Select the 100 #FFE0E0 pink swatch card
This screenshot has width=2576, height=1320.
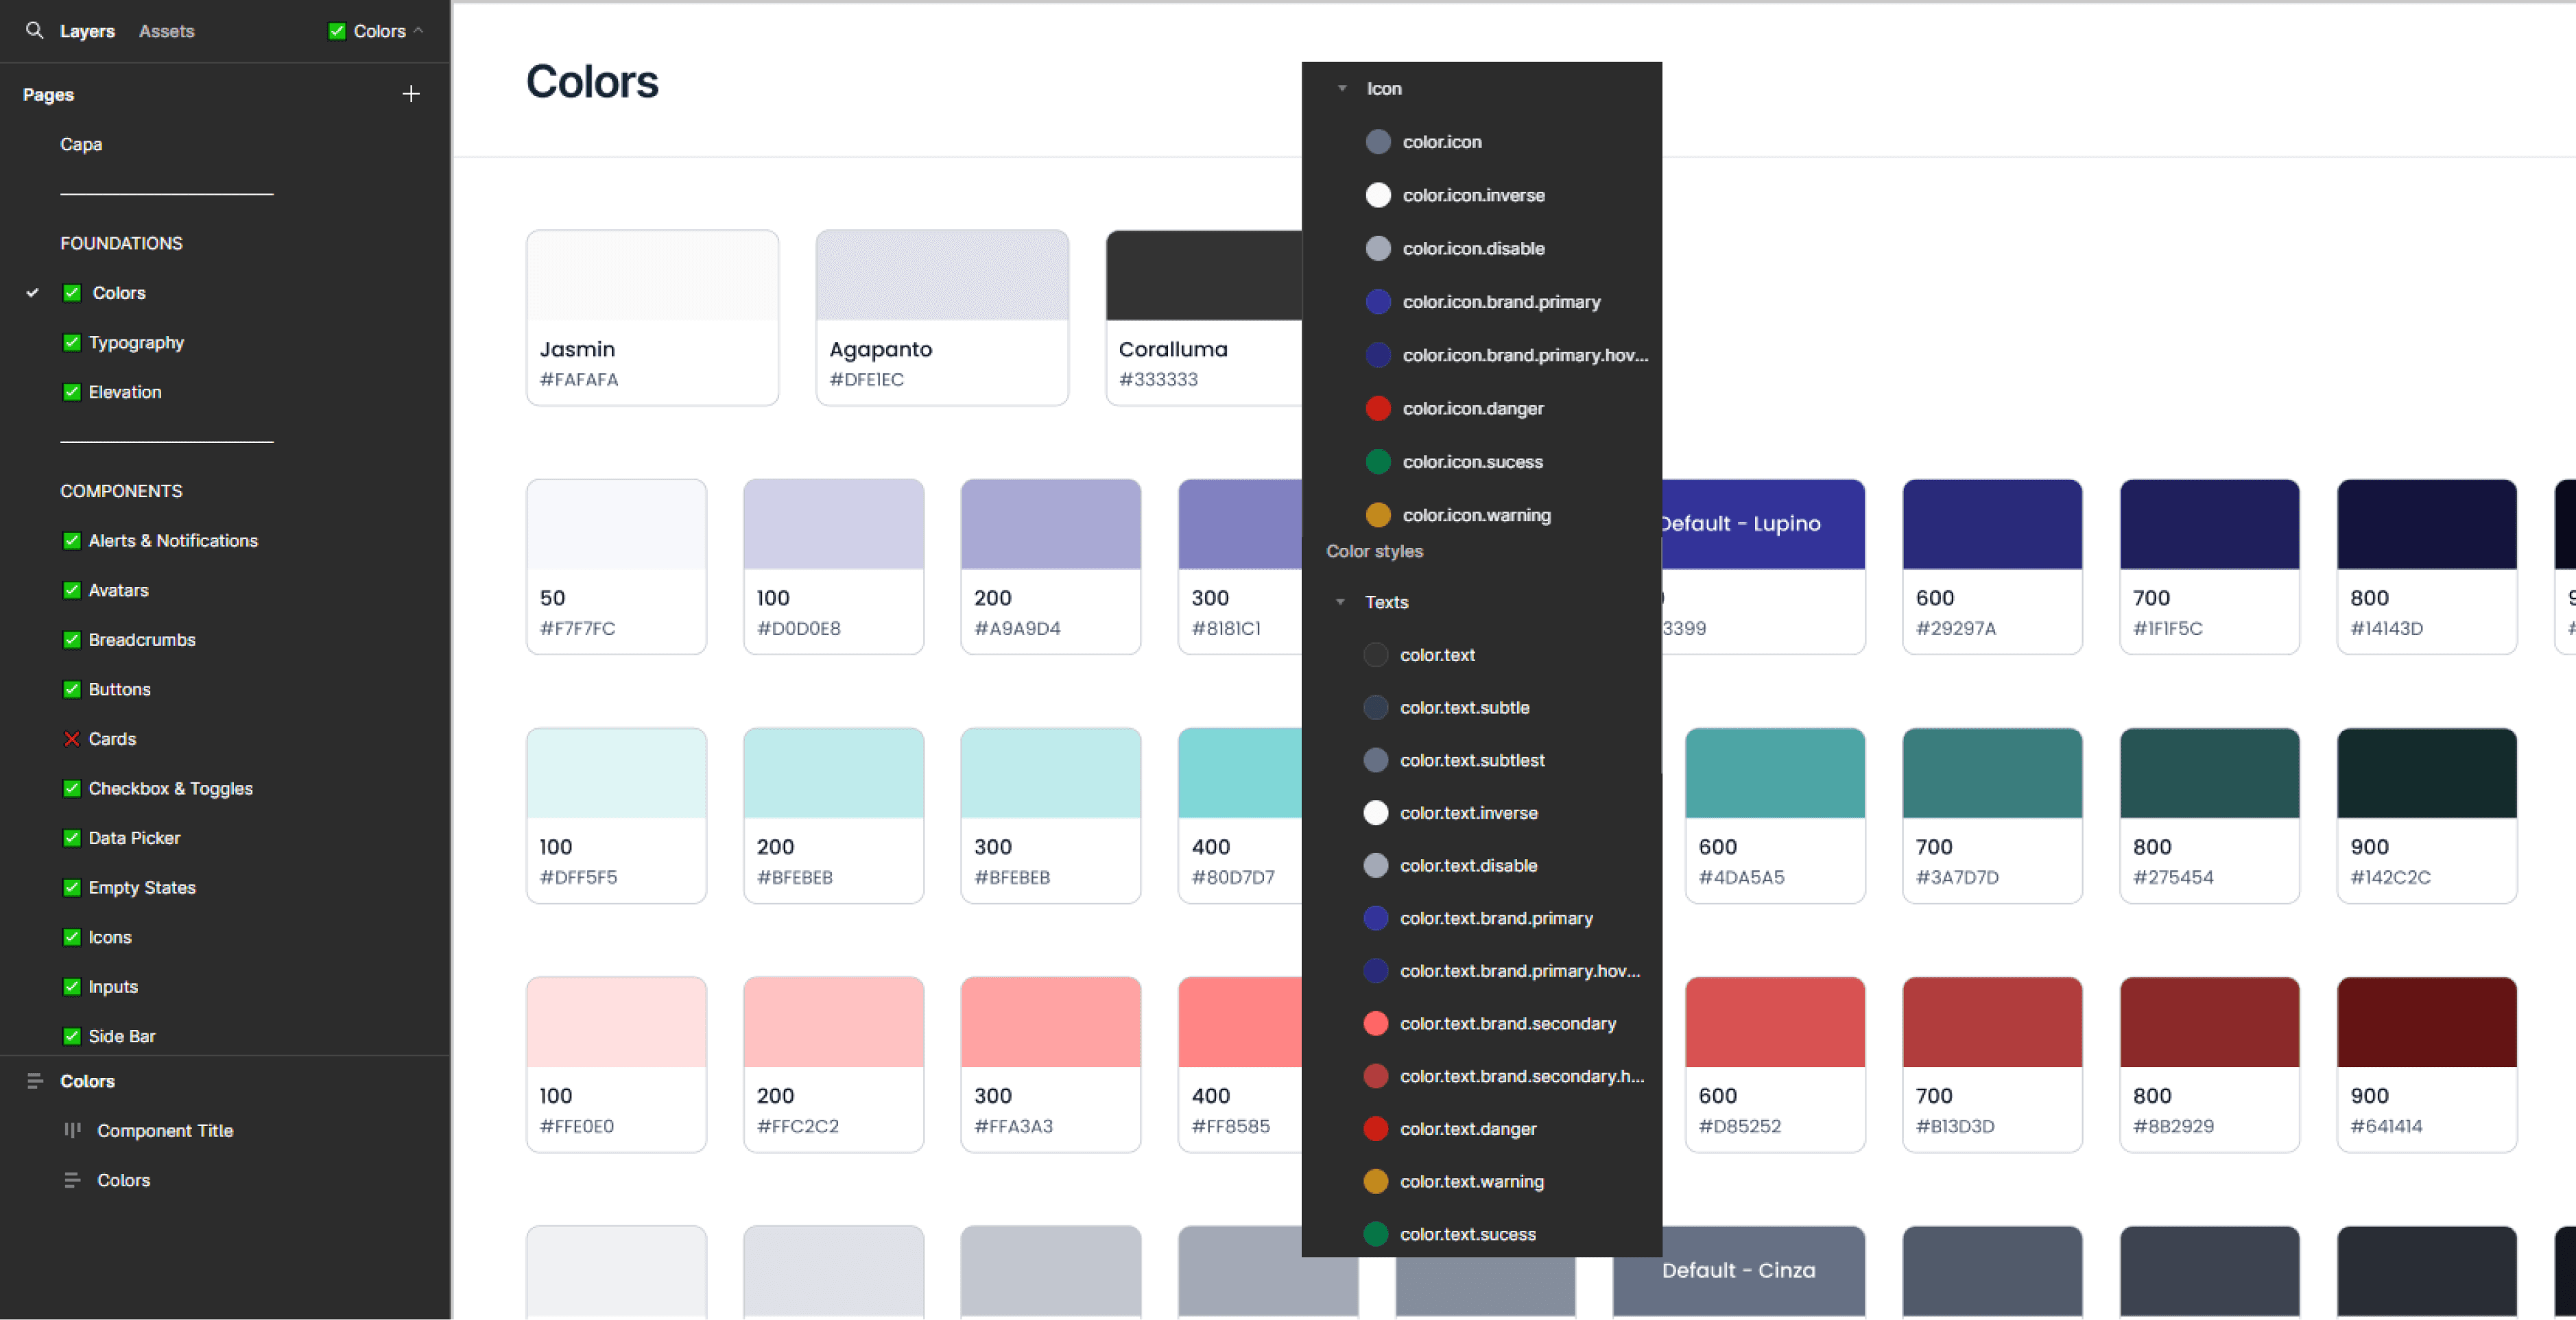point(616,1065)
